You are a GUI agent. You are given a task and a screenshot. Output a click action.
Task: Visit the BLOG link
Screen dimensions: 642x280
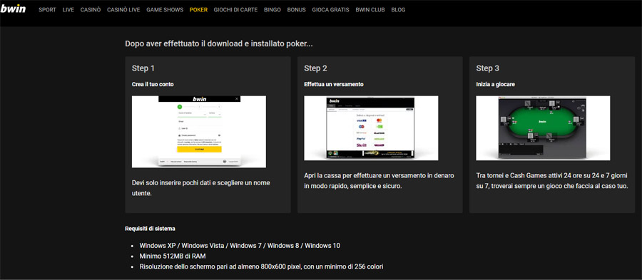tap(398, 10)
